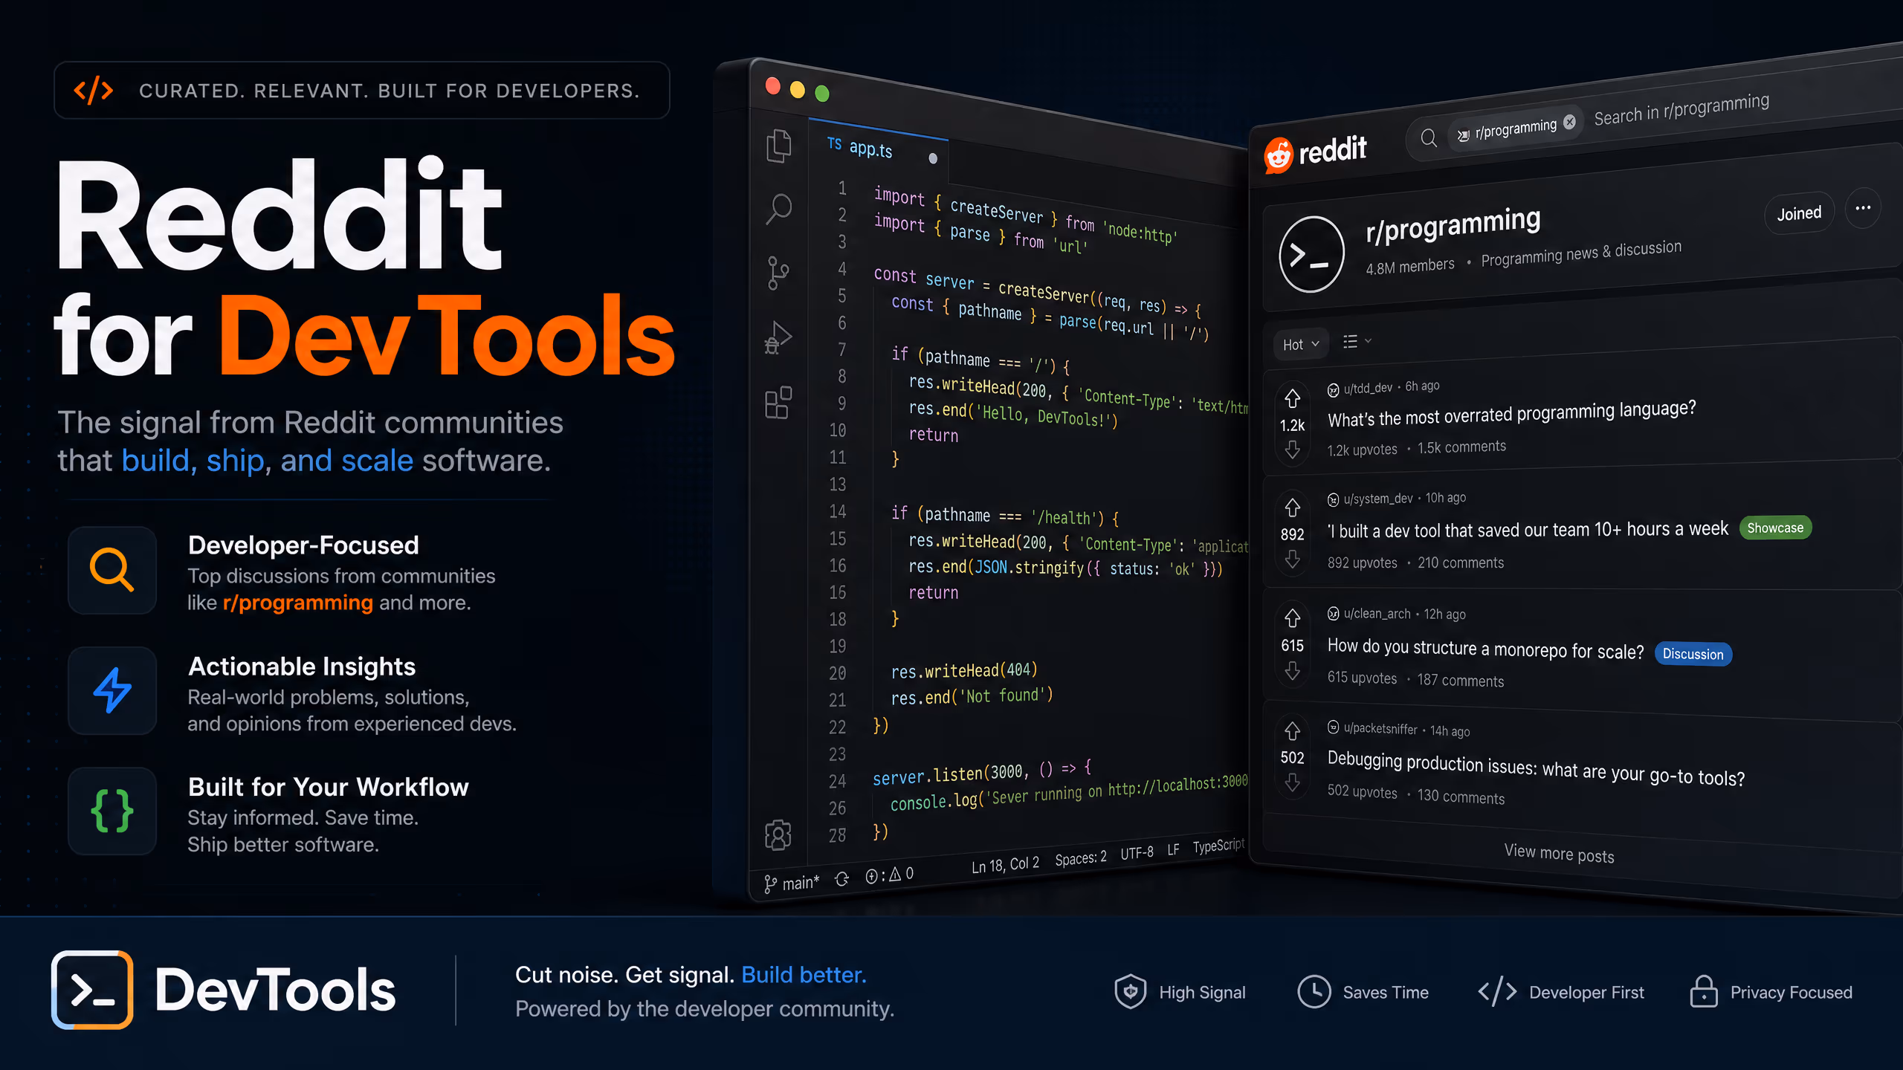Open the post layout view dropdown
The width and height of the screenshot is (1903, 1070).
coord(1357,341)
